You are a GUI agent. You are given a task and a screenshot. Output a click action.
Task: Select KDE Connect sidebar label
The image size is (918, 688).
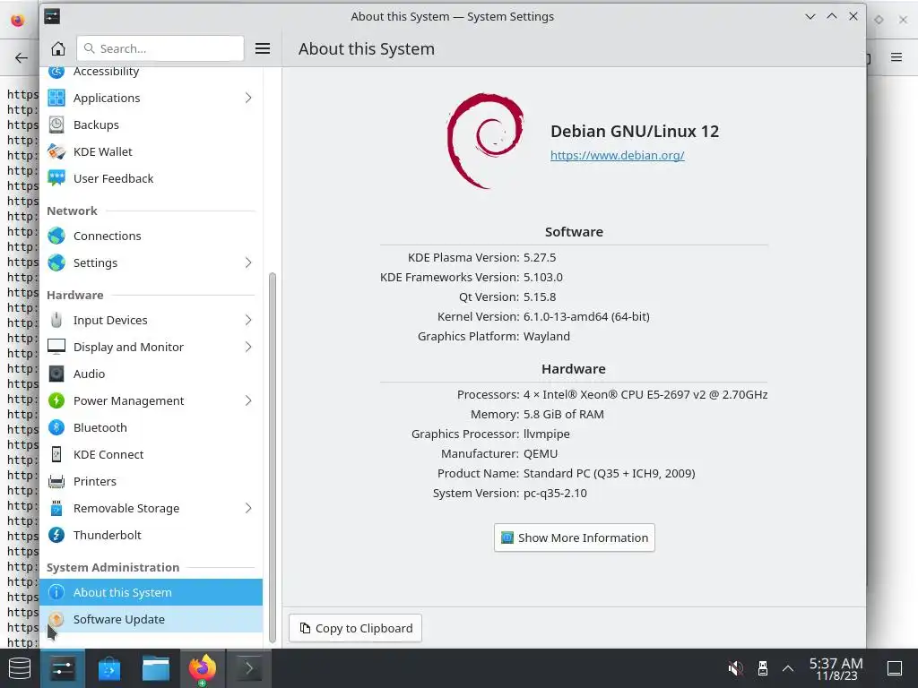108,454
